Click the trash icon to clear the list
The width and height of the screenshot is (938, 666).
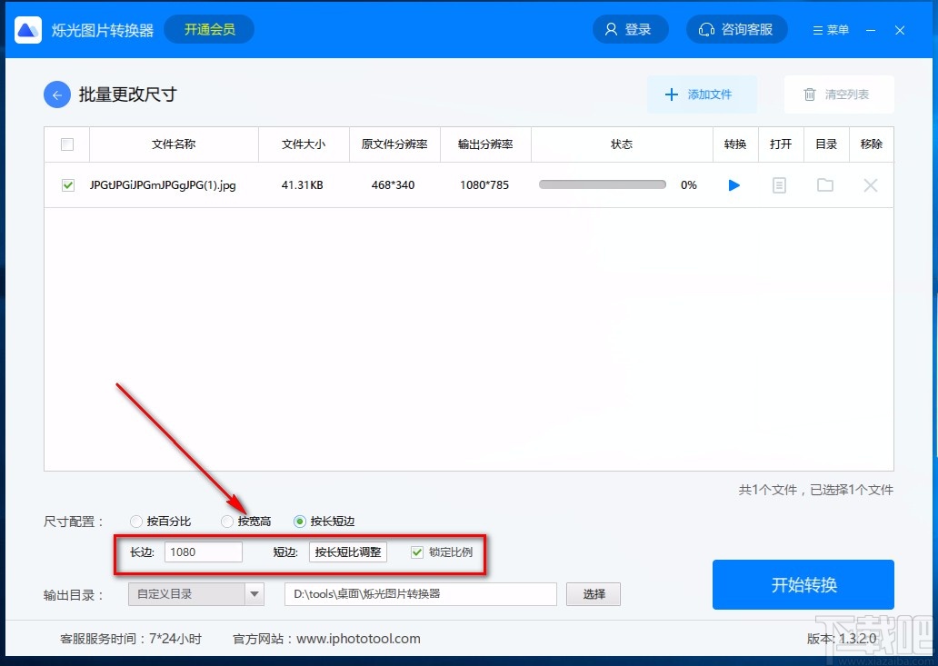click(809, 94)
